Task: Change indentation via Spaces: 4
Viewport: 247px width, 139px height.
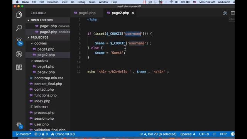Action: click(188, 134)
